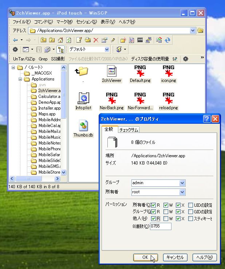Open the マーク(M) menu

[64, 22]
